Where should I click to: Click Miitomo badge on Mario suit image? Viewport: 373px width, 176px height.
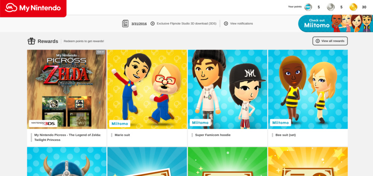[120, 124]
